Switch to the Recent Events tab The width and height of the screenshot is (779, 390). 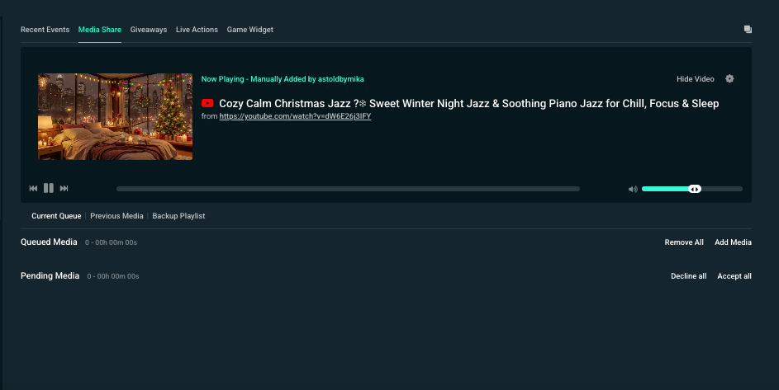pyautogui.click(x=45, y=30)
